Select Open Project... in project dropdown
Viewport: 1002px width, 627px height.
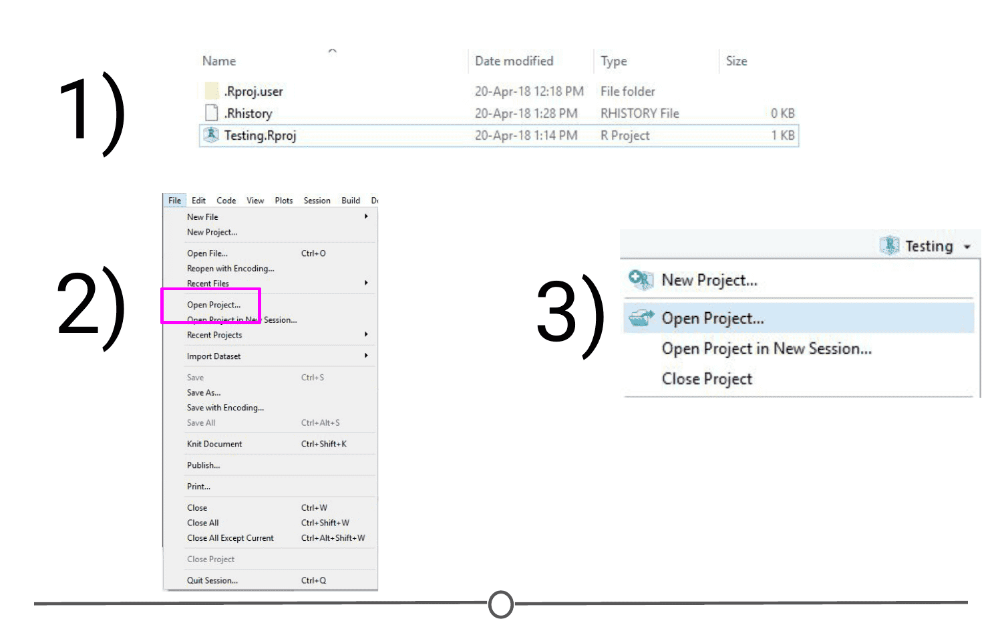click(x=713, y=318)
